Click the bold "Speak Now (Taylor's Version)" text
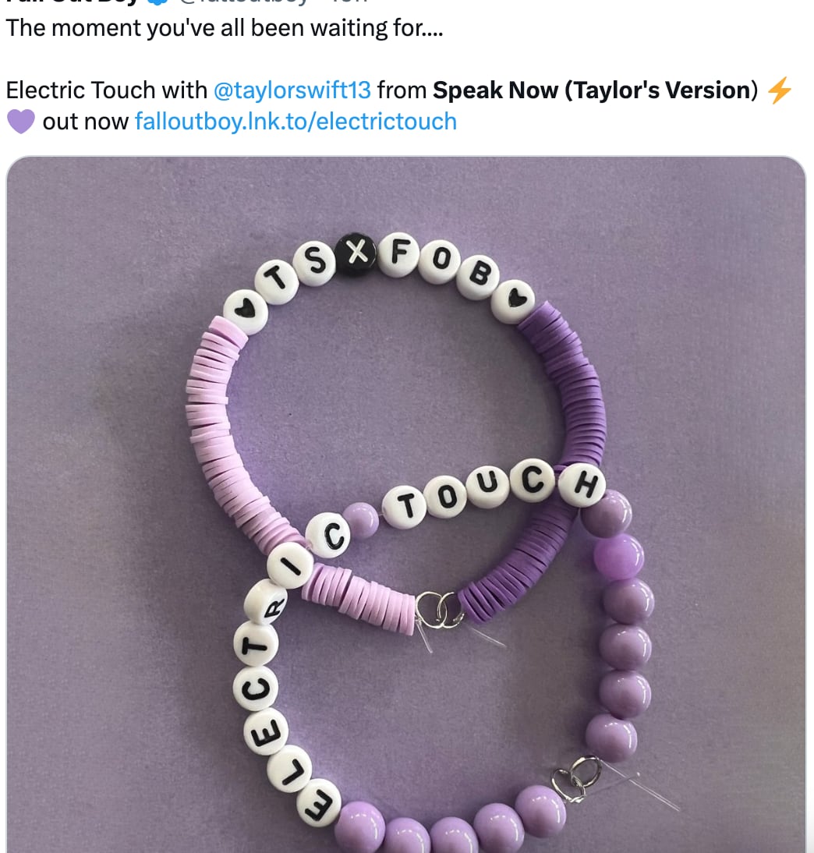The image size is (814, 853). pyautogui.click(x=595, y=90)
